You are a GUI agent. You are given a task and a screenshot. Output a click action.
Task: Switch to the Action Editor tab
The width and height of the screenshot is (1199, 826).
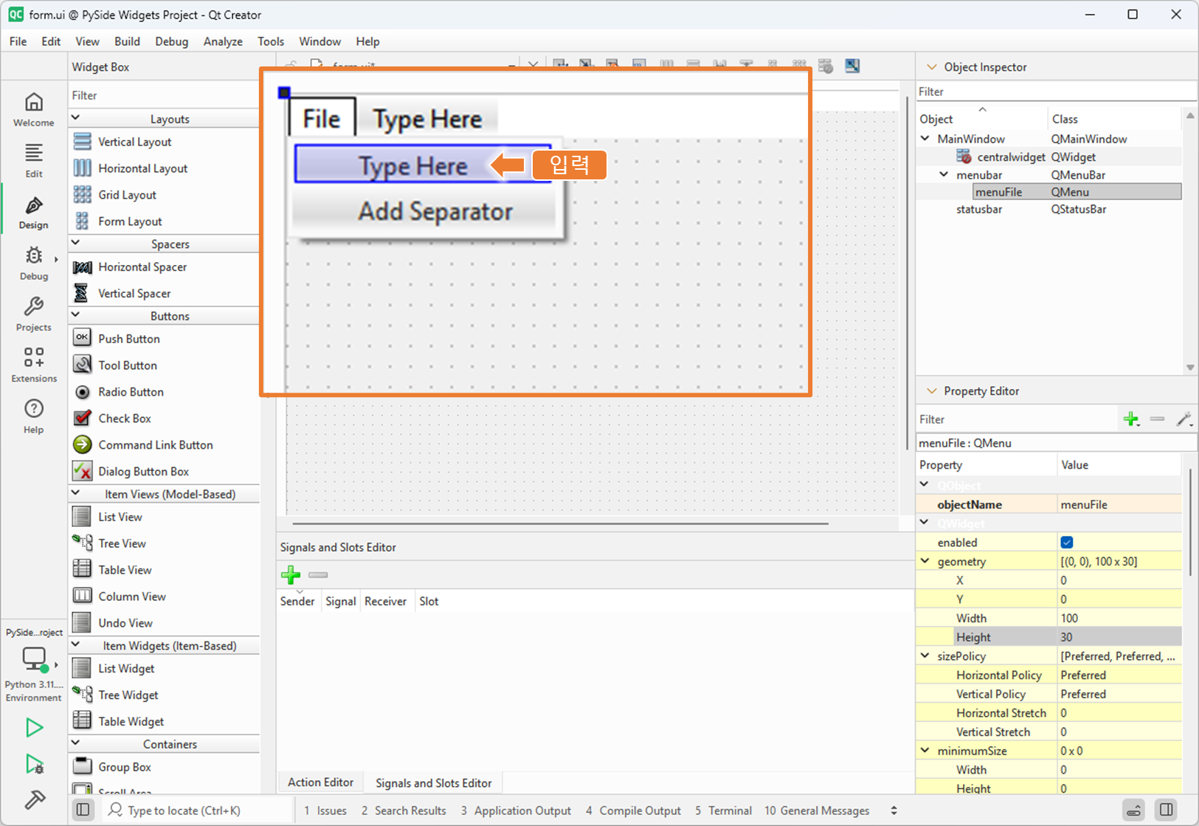click(320, 782)
